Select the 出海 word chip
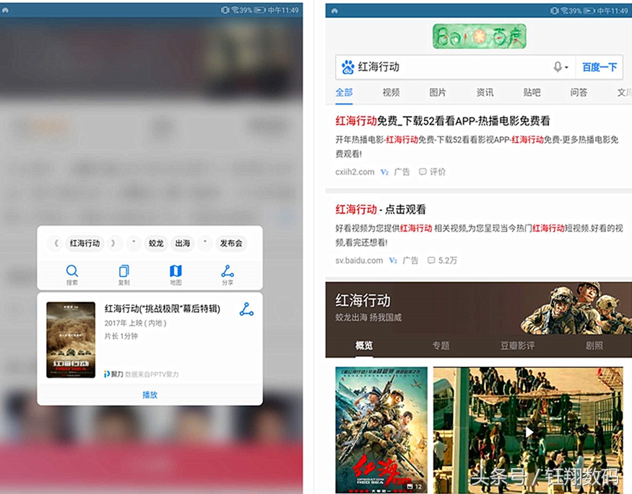This screenshot has height=494, width=632. (183, 243)
